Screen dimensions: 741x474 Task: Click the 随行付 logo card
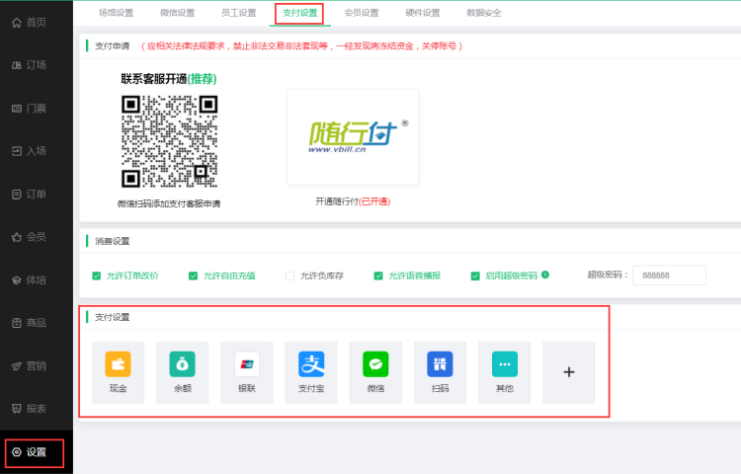(x=353, y=136)
